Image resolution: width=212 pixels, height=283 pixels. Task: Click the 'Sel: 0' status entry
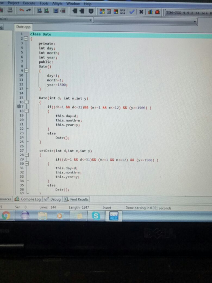pyautogui.click(x=21, y=207)
